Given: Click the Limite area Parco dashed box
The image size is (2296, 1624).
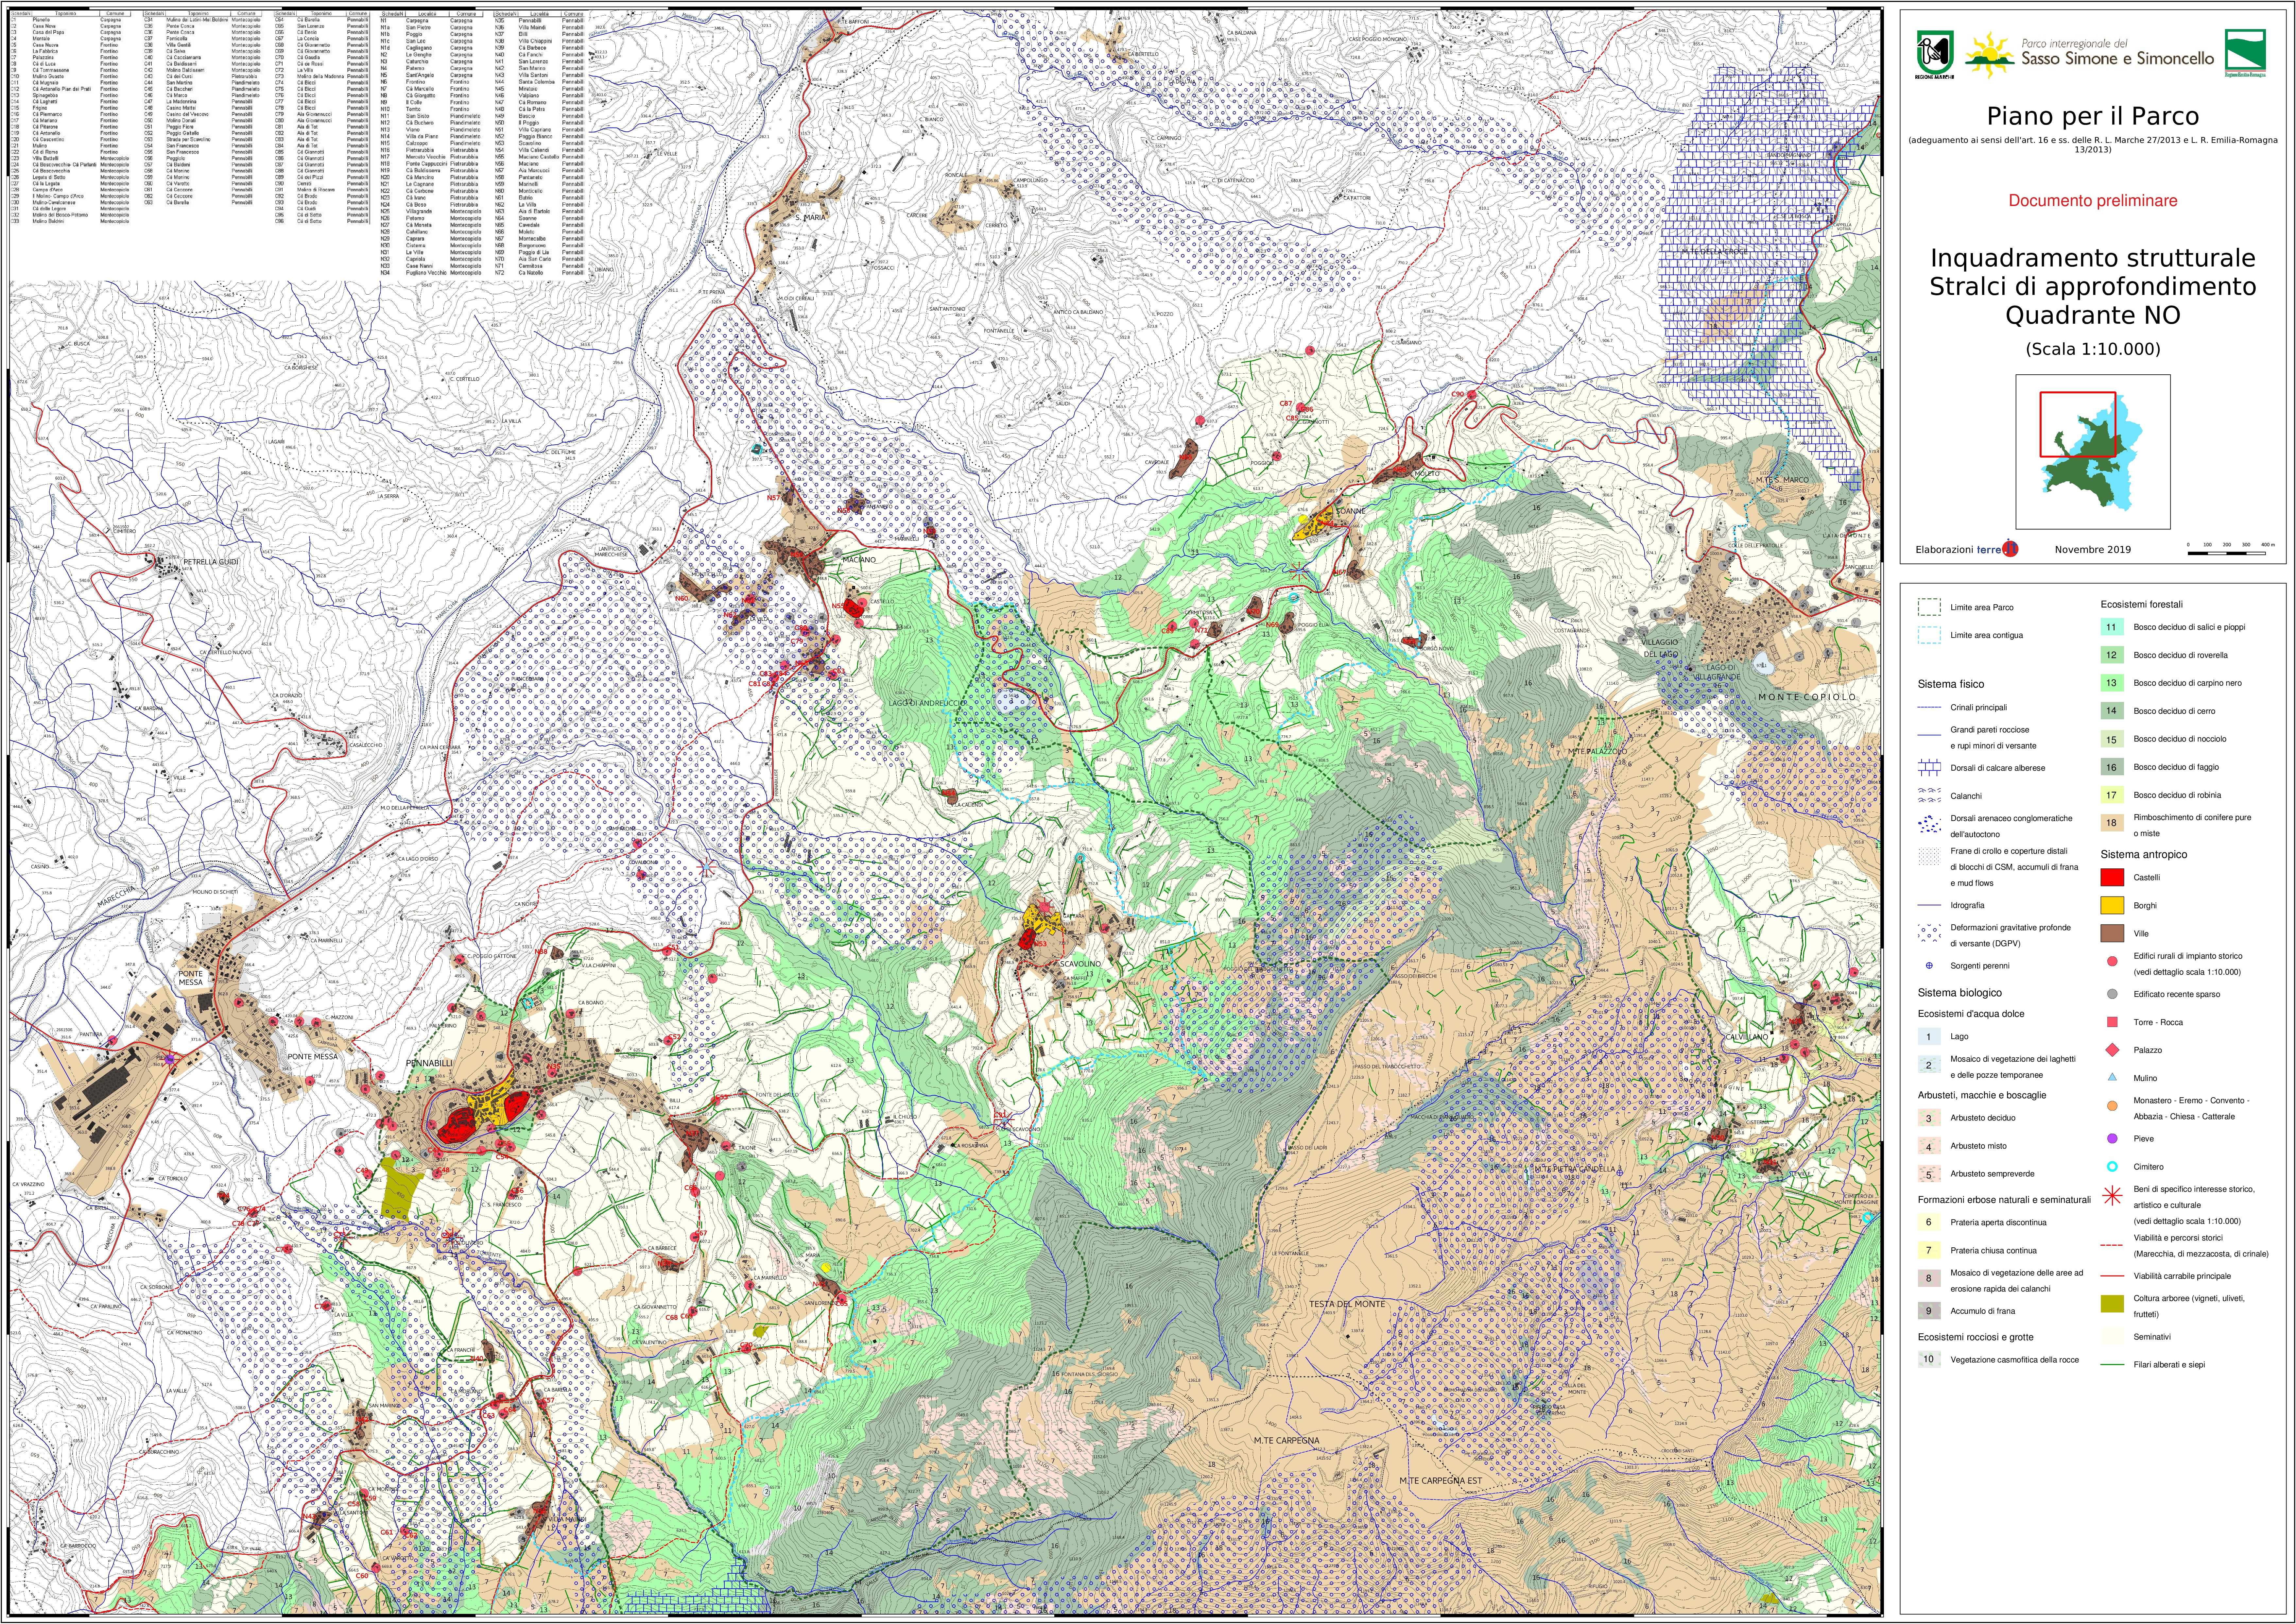Looking at the screenshot, I should tap(1929, 607).
